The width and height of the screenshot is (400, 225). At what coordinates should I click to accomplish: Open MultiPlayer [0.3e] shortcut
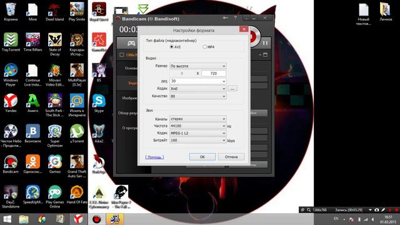tap(77, 75)
